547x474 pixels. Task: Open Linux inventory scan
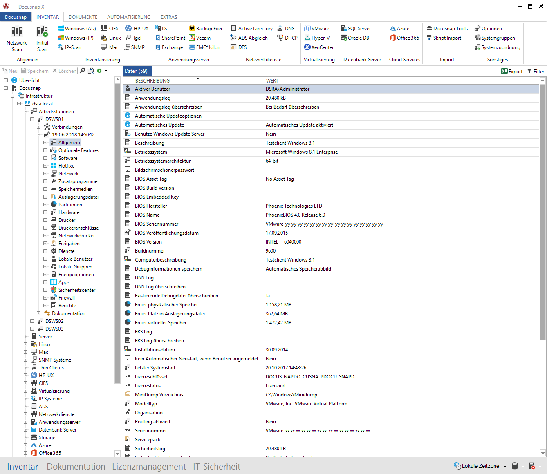tap(111, 38)
